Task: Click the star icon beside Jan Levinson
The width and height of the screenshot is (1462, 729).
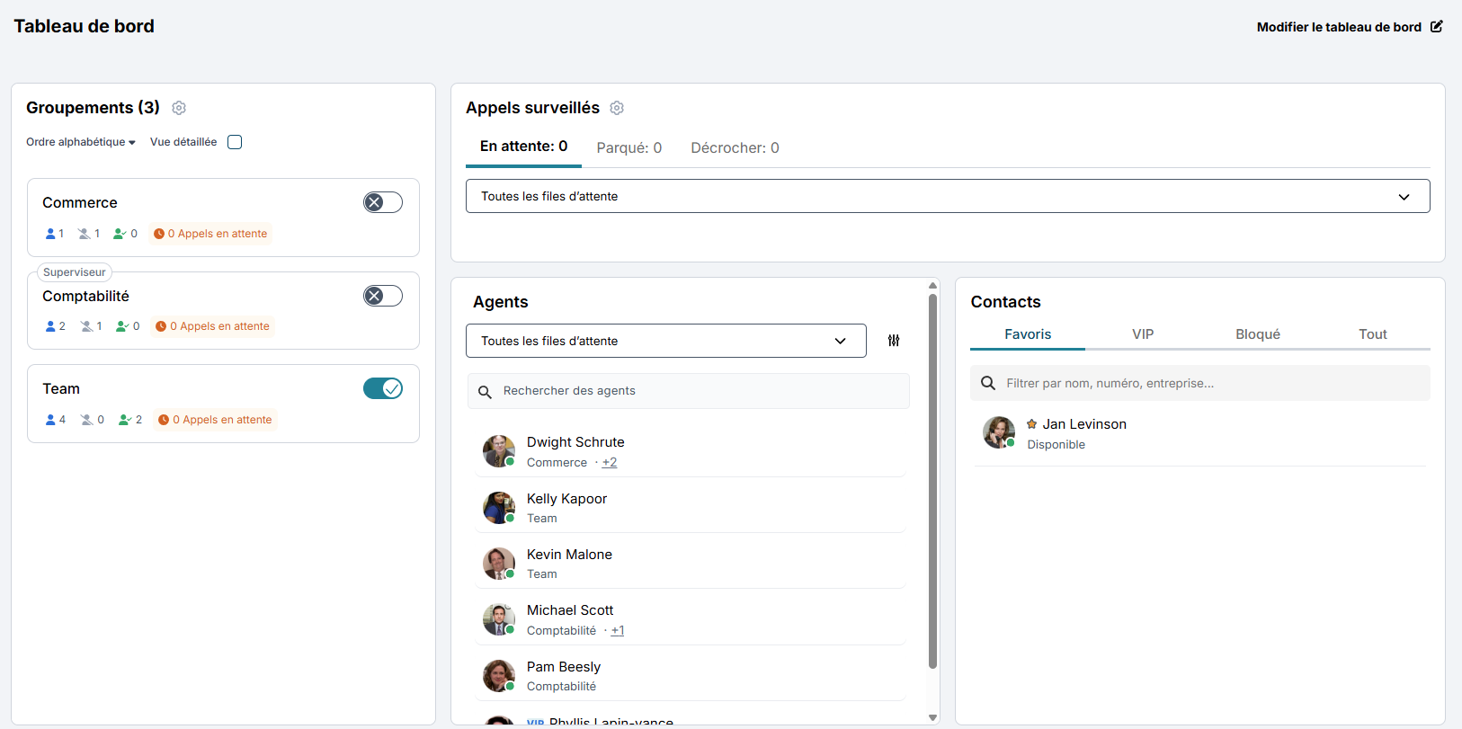Action: click(1032, 424)
